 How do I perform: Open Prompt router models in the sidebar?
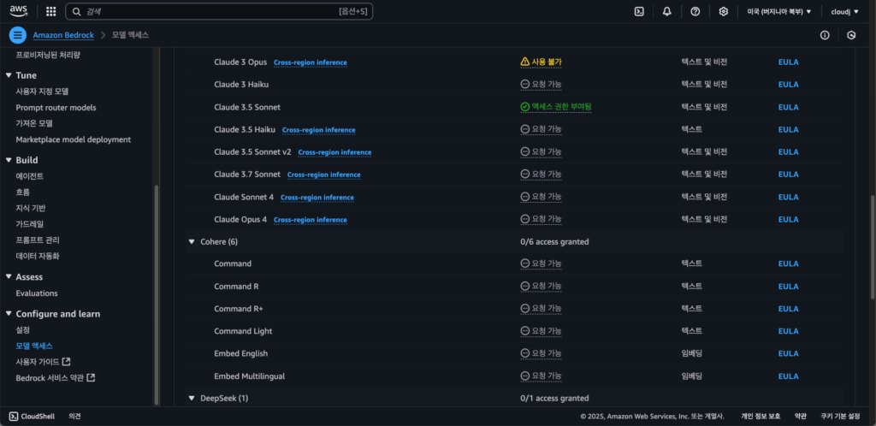point(56,107)
